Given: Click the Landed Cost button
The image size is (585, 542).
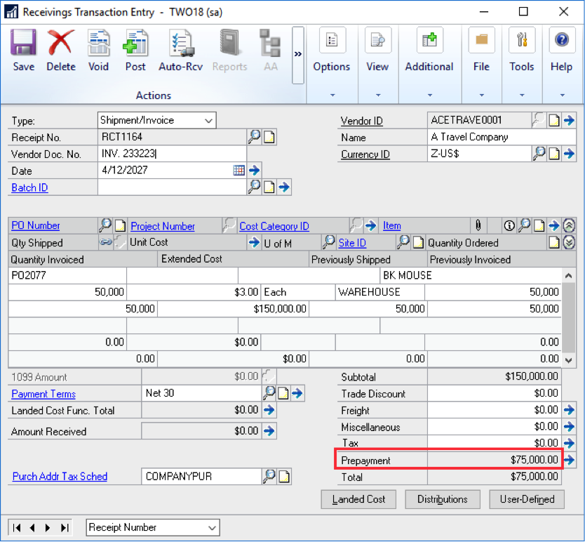Looking at the screenshot, I should pos(358,499).
